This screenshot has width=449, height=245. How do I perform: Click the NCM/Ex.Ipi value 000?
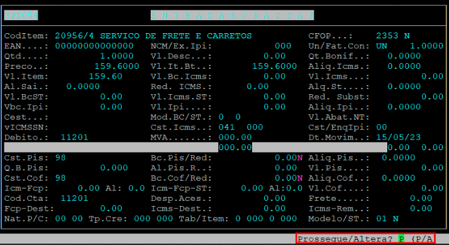point(283,46)
